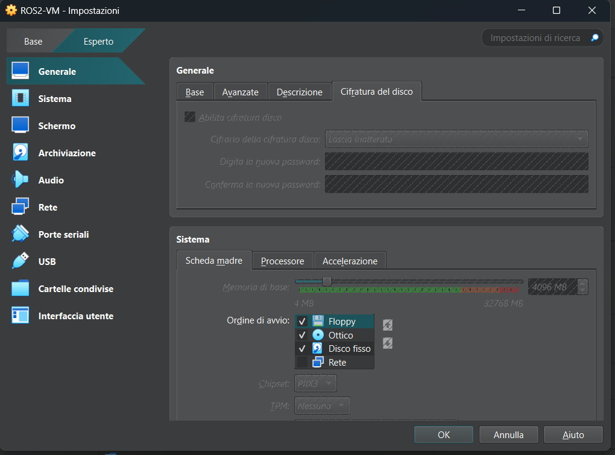Click the Porte seriali connector icon
Screen dimensions: 615x455
pyautogui.click(x=20, y=234)
